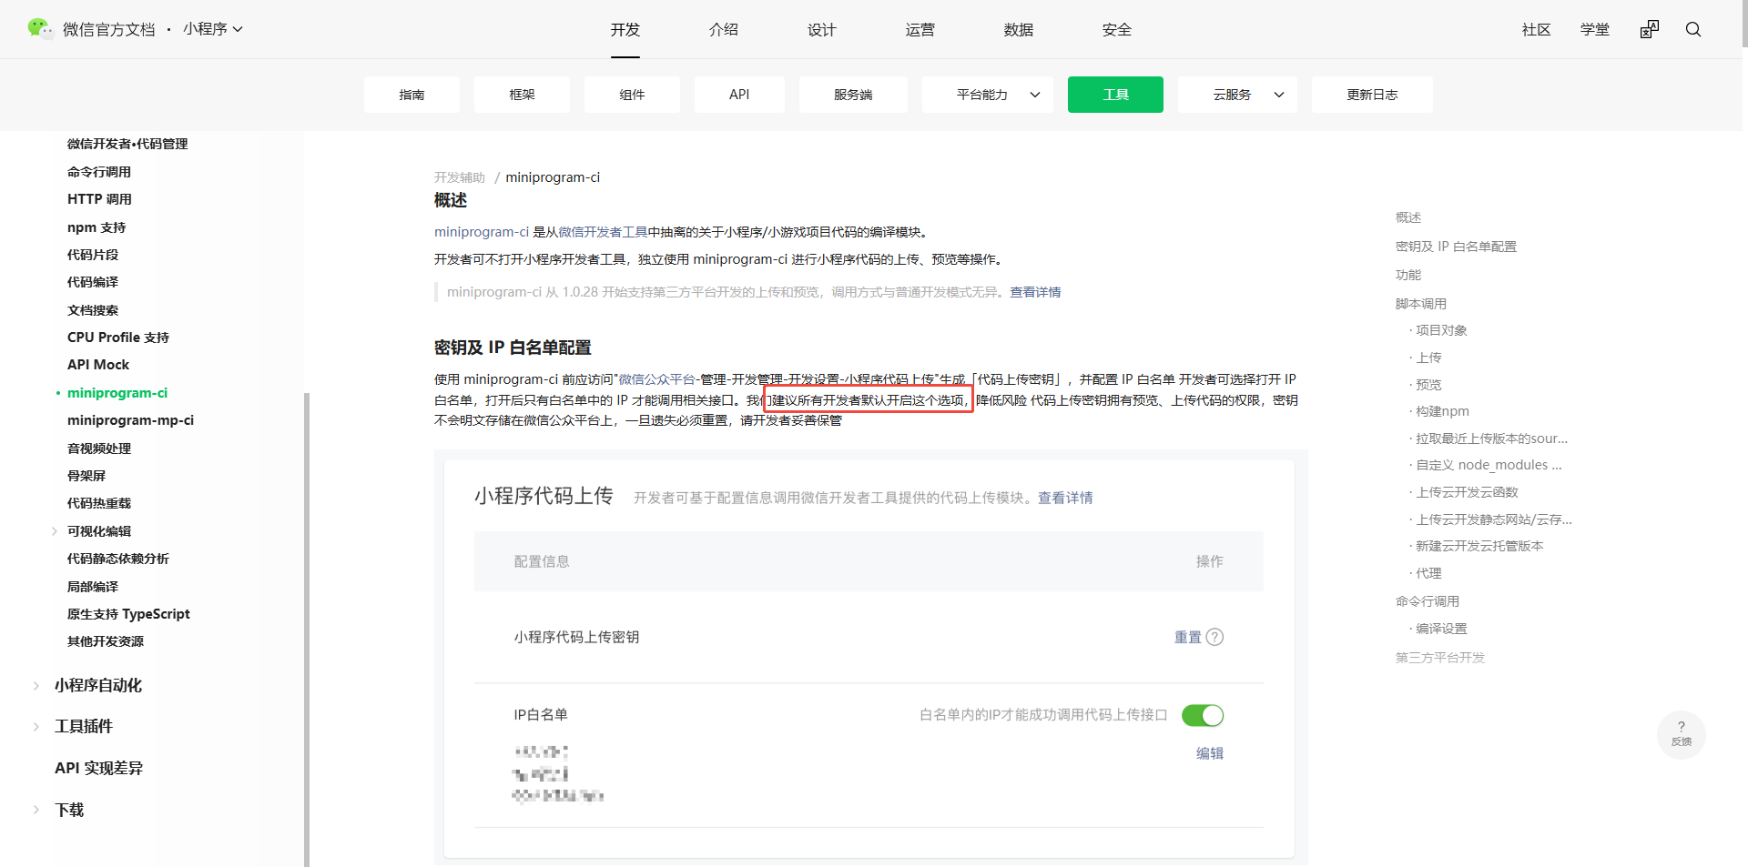This screenshot has height=867, width=1748.
Task: Click 编辑 to edit IP whitelist
Action: (x=1210, y=753)
